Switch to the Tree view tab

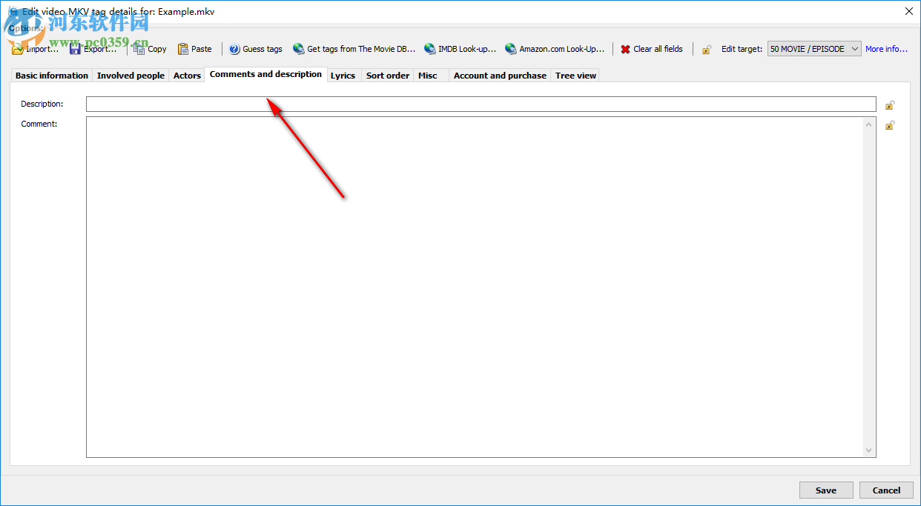(575, 75)
